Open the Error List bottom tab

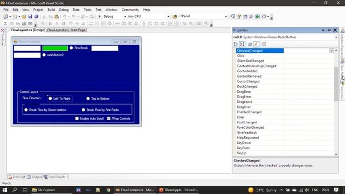[x=17, y=177]
